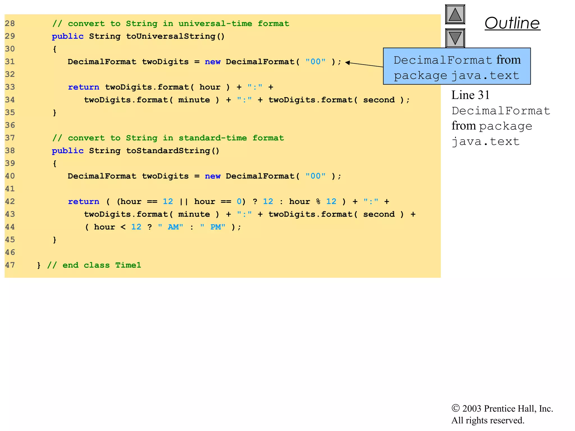The width and height of the screenshot is (575, 431).
Task: Click line 42 return hour == 12 expression
Action: (229, 201)
